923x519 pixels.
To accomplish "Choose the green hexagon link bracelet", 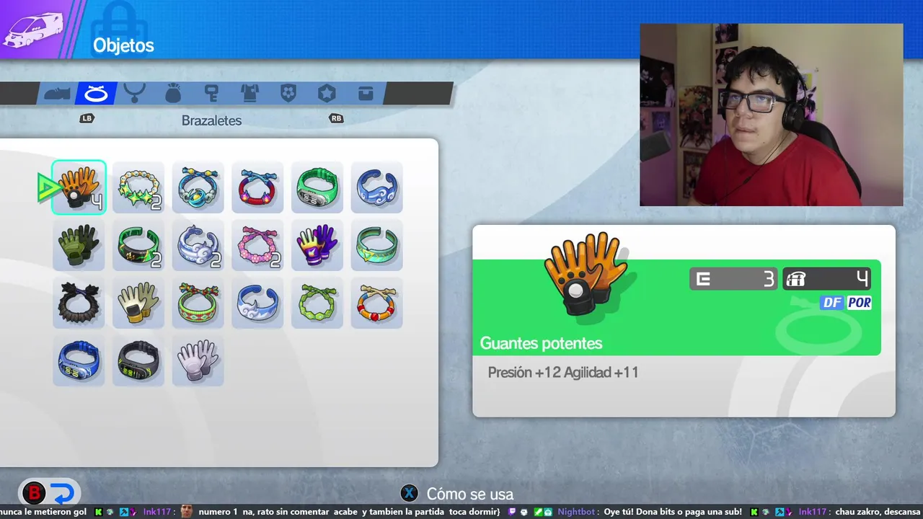I will [317, 303].
